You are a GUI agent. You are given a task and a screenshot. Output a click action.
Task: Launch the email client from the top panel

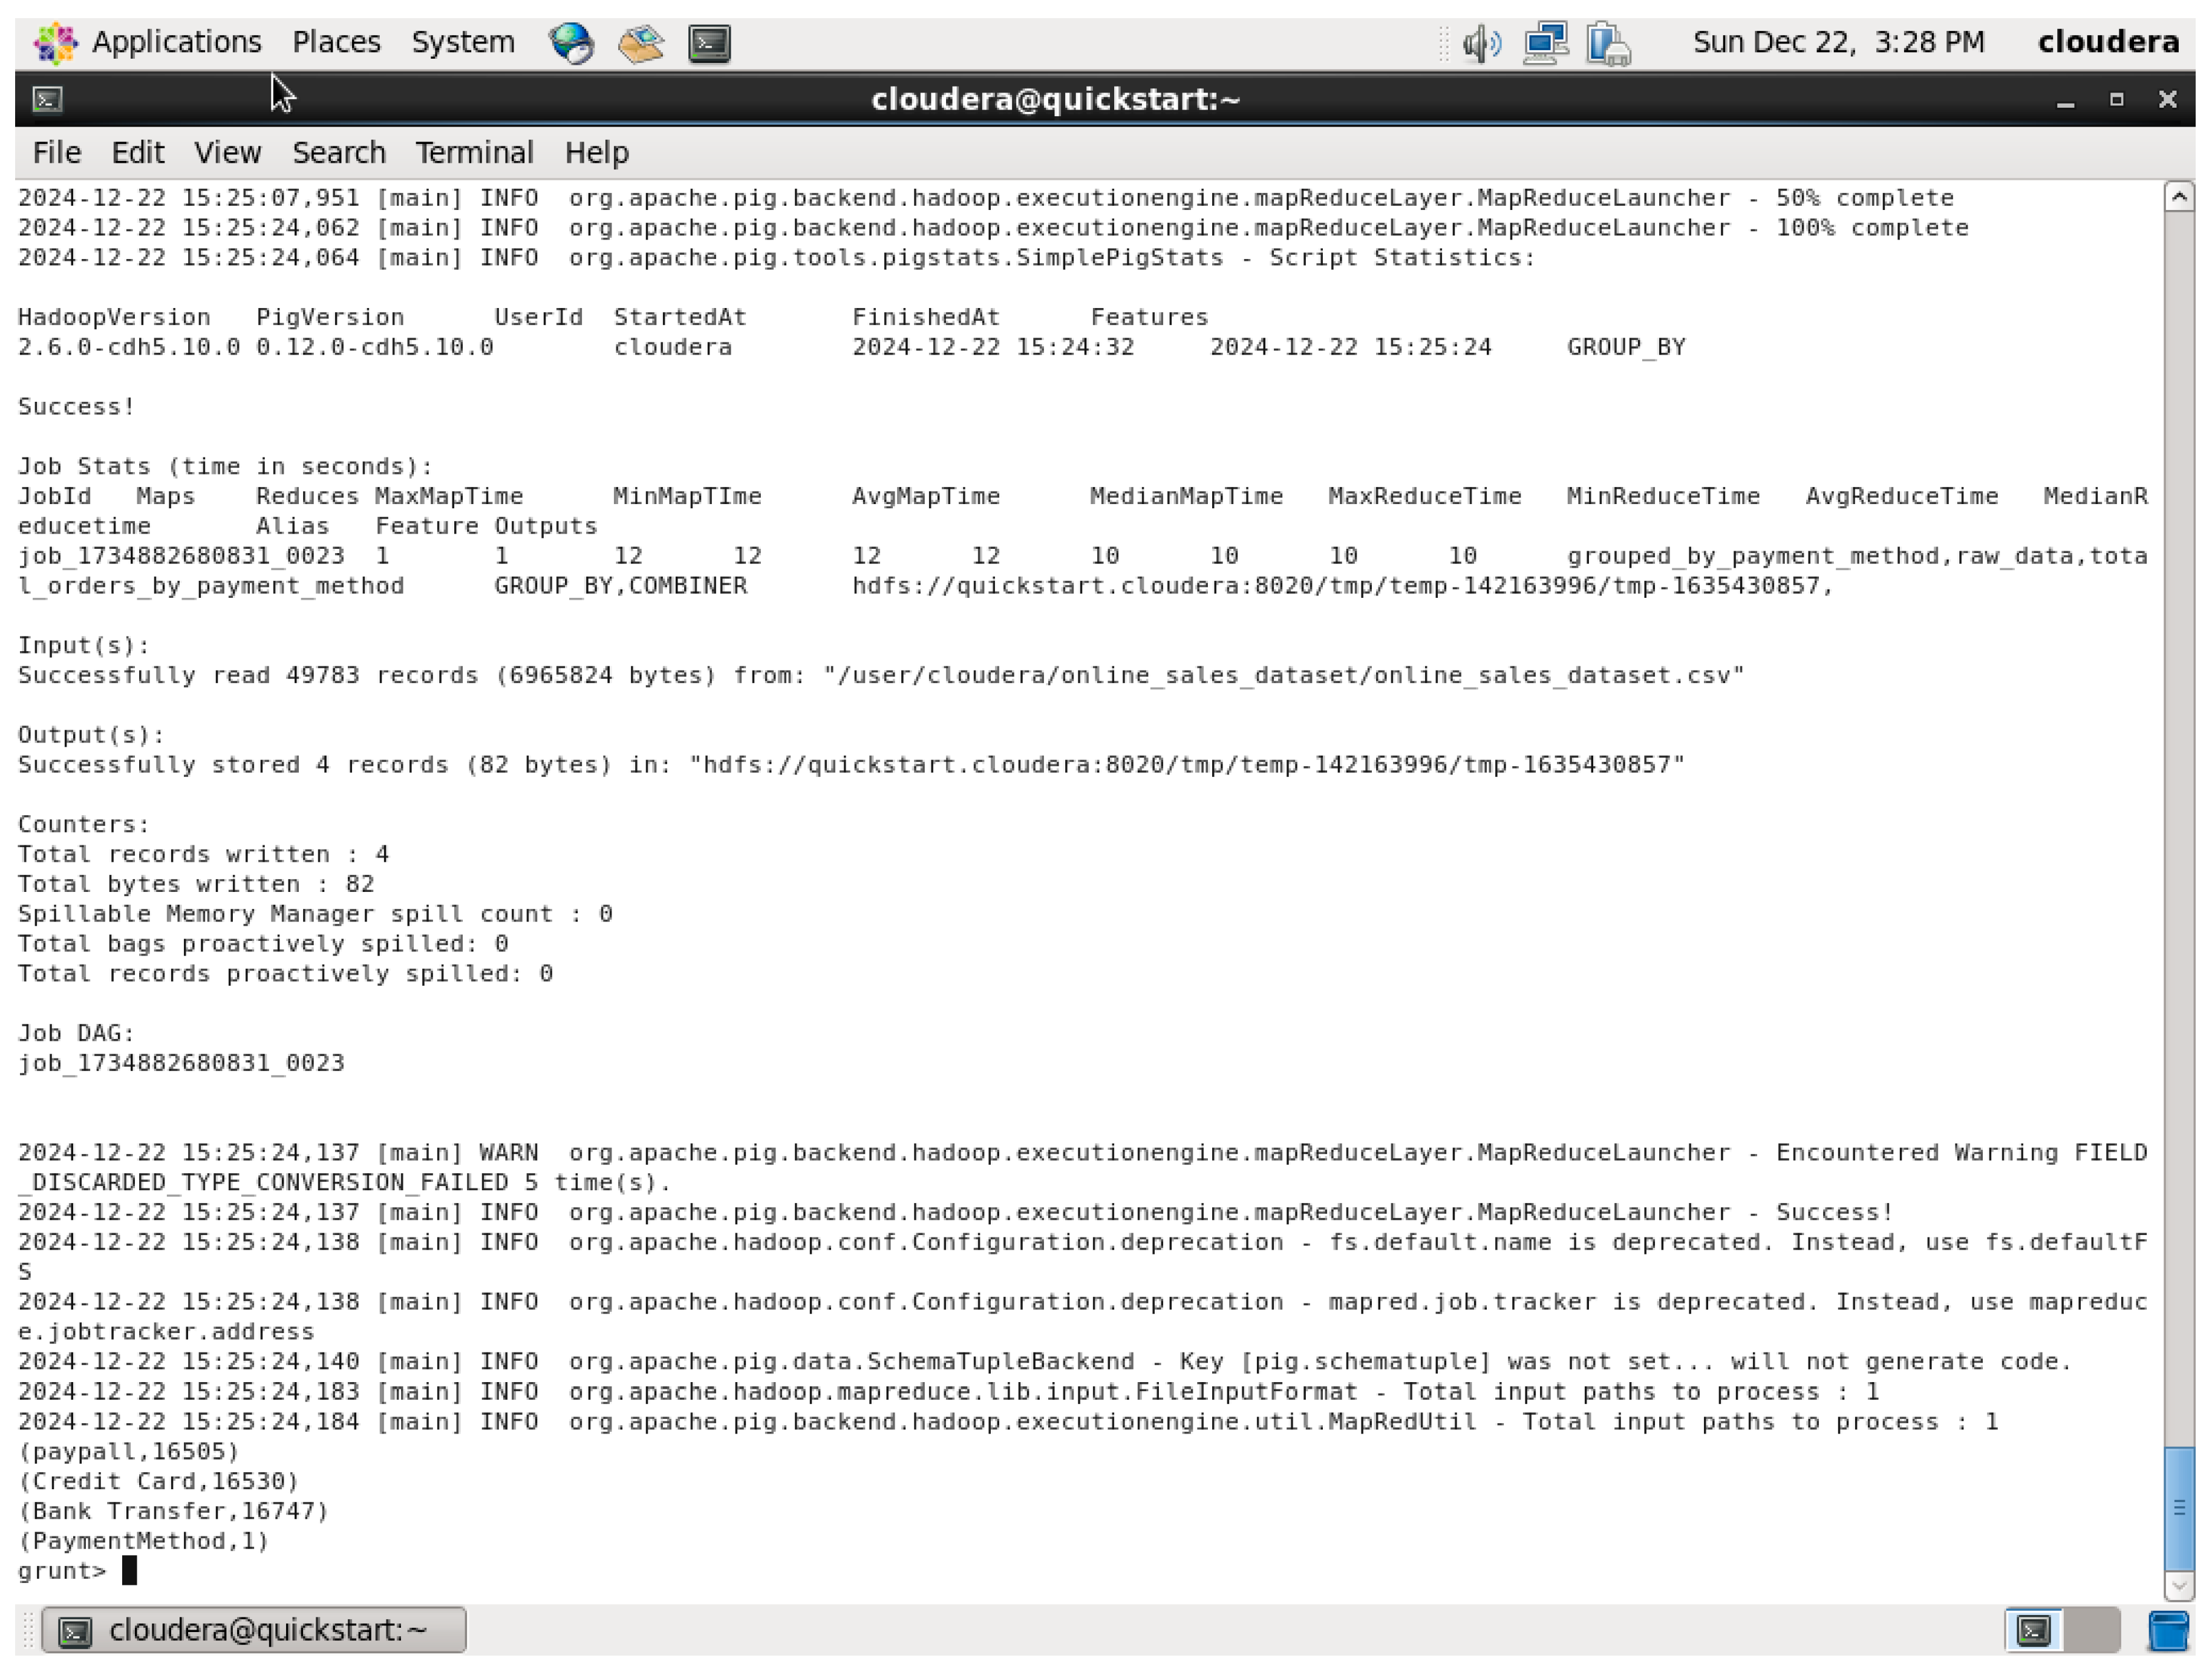click(640, 42)
